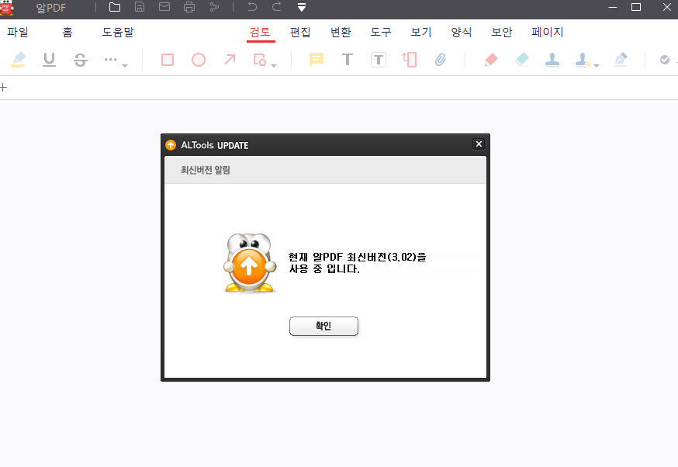Select the 검토 tab

[x=260, y=32]
